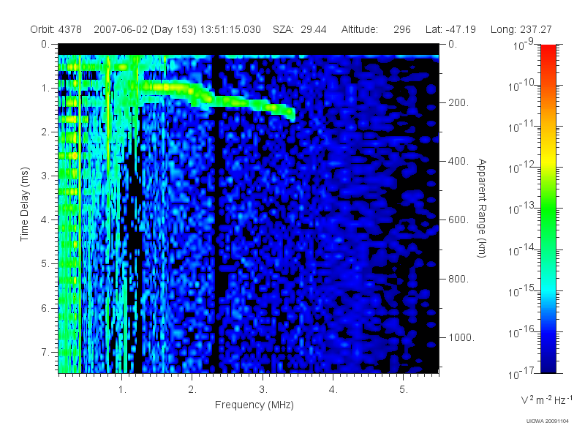Screen dimensions: 585x439
Task: Click the 'Apparent Range (km)' axis label
Action: pyautogui.click(x=482, y=208)
